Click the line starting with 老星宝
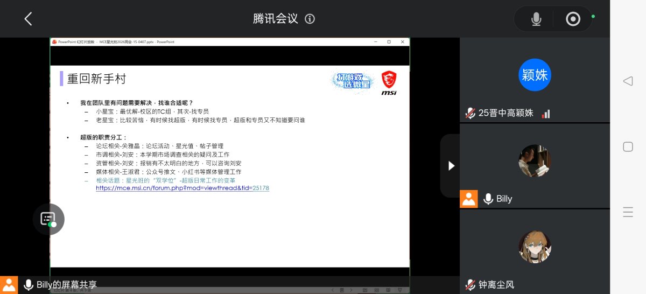The width and height of the screenshot is (646, 294). pyautogui.click(x=200, y=120)
